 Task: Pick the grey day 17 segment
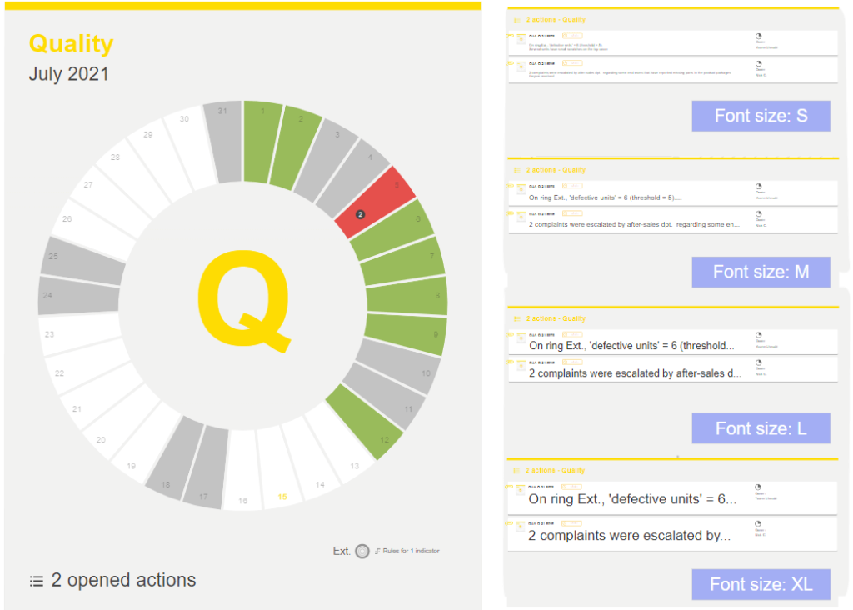click(207, 467)
